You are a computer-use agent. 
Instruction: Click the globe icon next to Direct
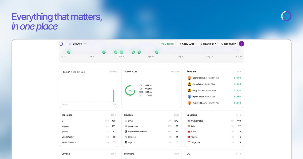pos(126,121)
